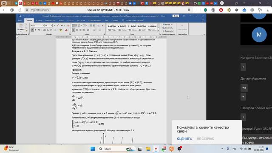Open a new browser tab with plus button
Screen dimensions: 272x153
point(222,3)
